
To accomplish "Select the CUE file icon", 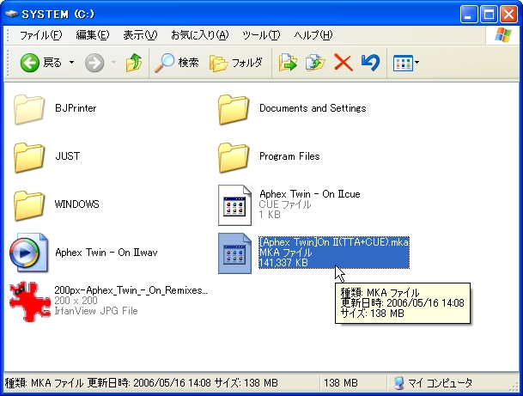I will click(234, 205).
